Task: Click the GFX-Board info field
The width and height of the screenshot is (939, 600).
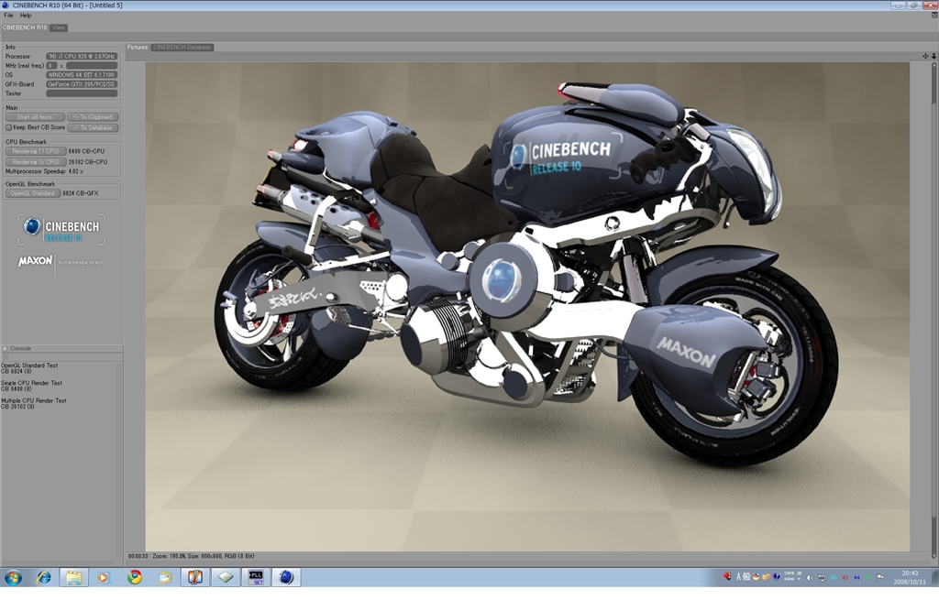Action: 82,84
